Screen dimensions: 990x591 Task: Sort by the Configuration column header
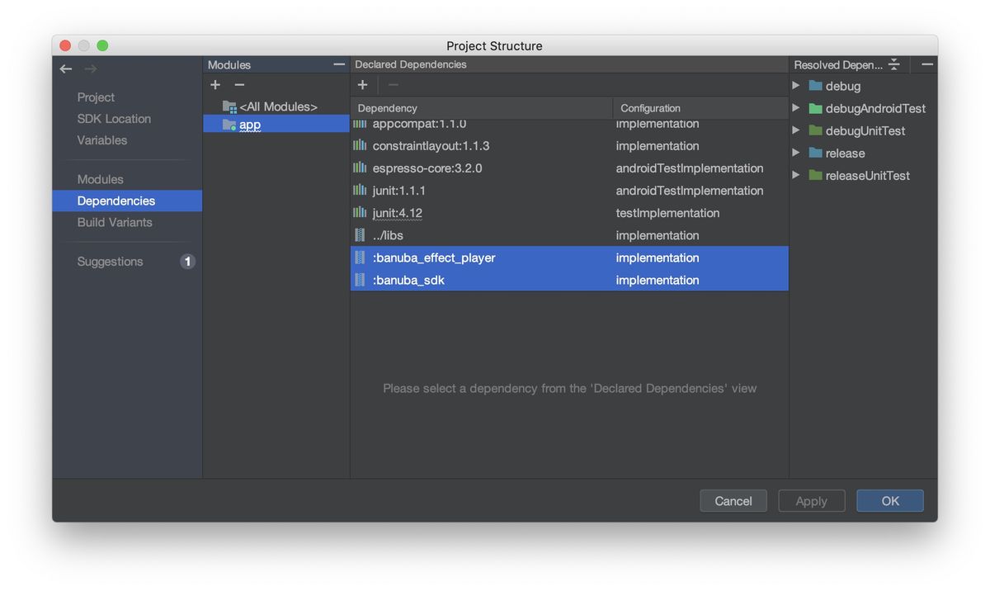point(650,108)
